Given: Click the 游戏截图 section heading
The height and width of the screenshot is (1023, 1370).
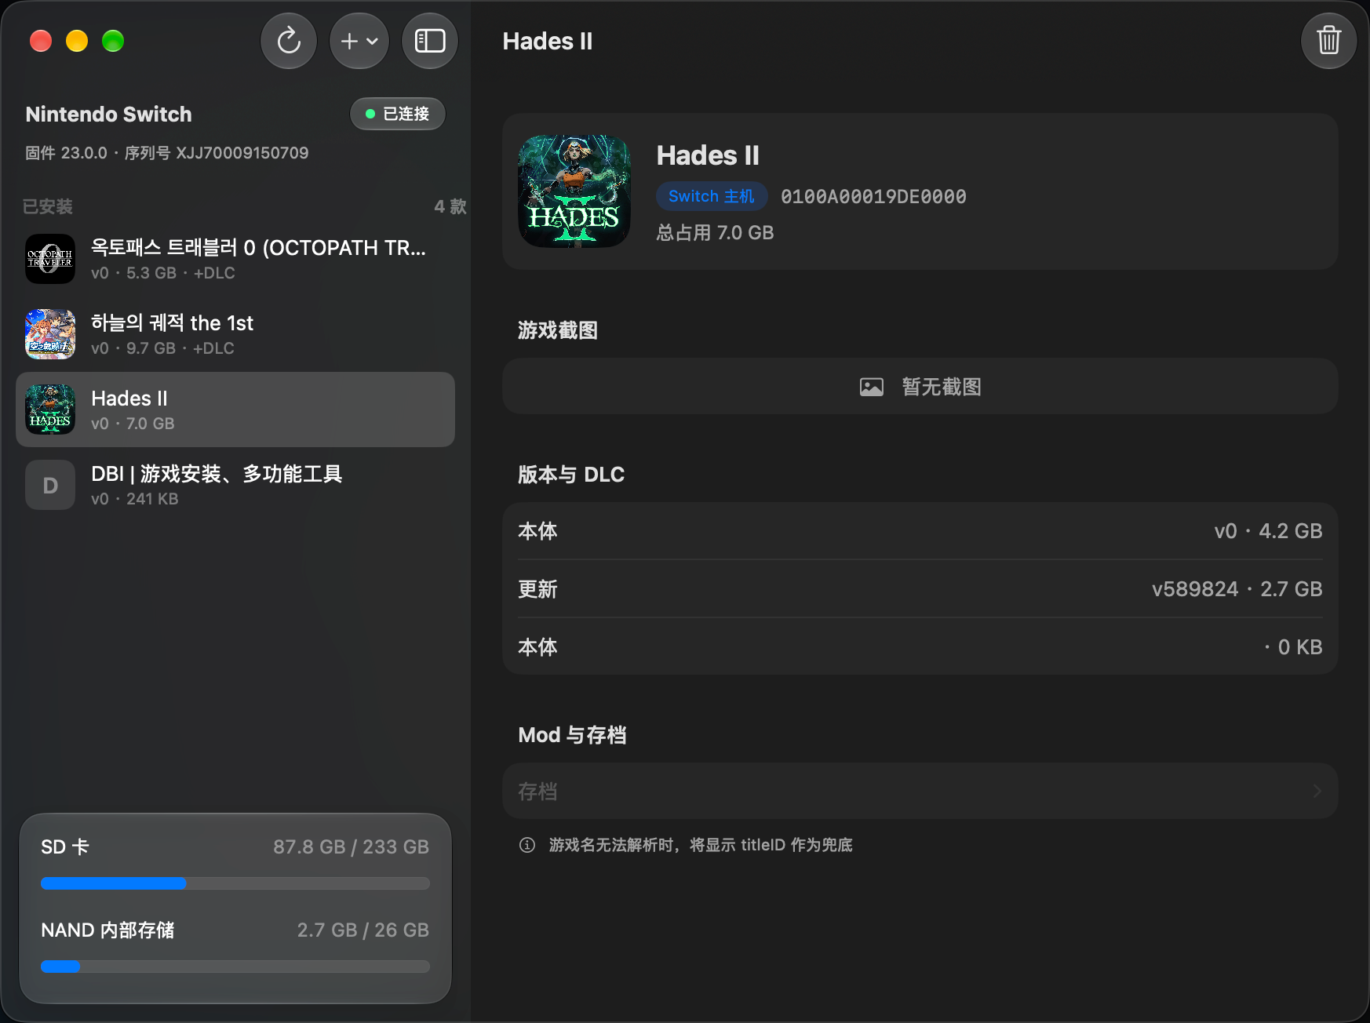Looking at the screenshot, I should click(558, 330).
